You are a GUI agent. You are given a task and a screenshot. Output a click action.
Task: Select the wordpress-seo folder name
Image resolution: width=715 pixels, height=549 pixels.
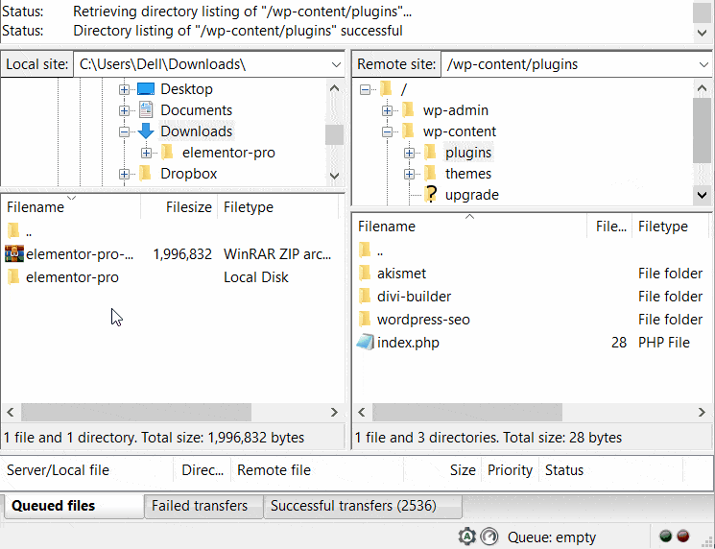pyautogui.click(x=423, y=320)
